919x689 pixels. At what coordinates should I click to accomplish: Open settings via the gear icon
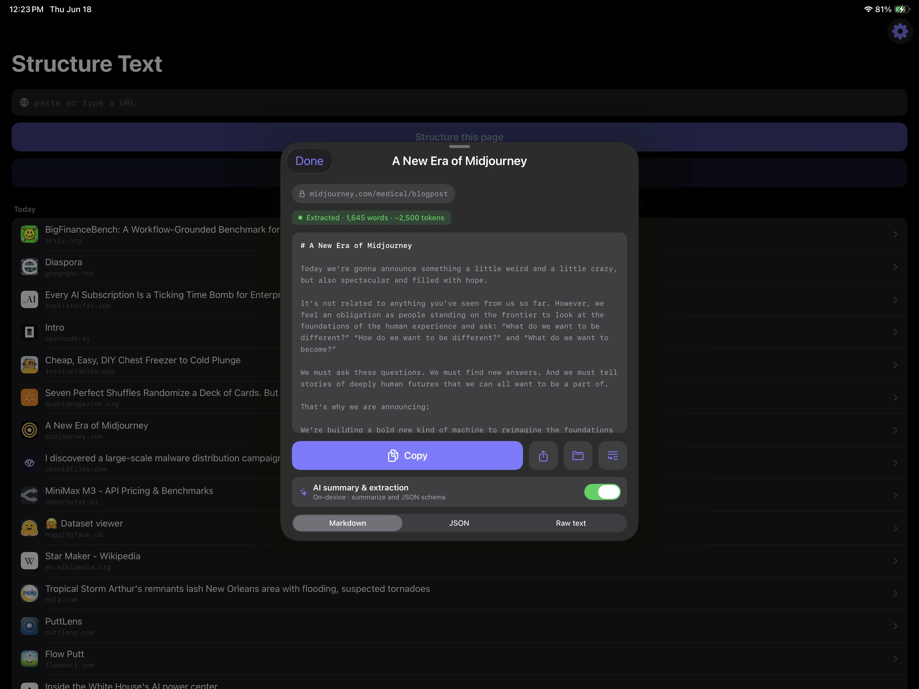click(900, 31)
